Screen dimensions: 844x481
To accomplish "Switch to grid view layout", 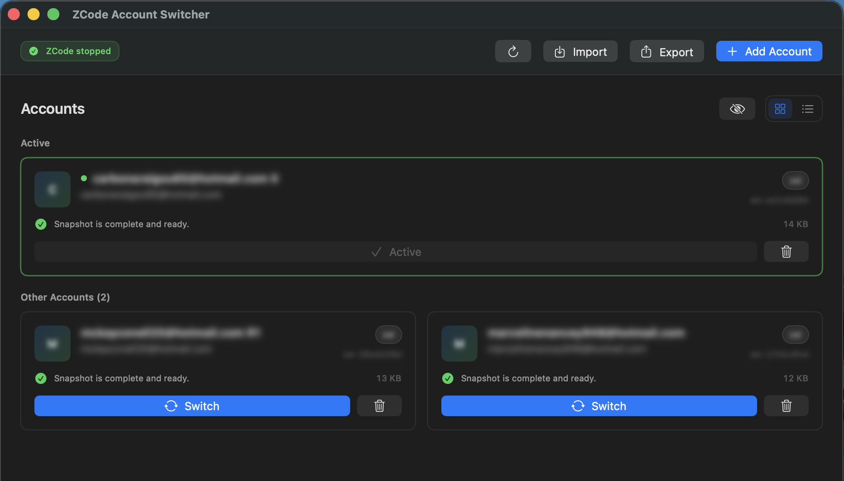I will tap(780, 109).
